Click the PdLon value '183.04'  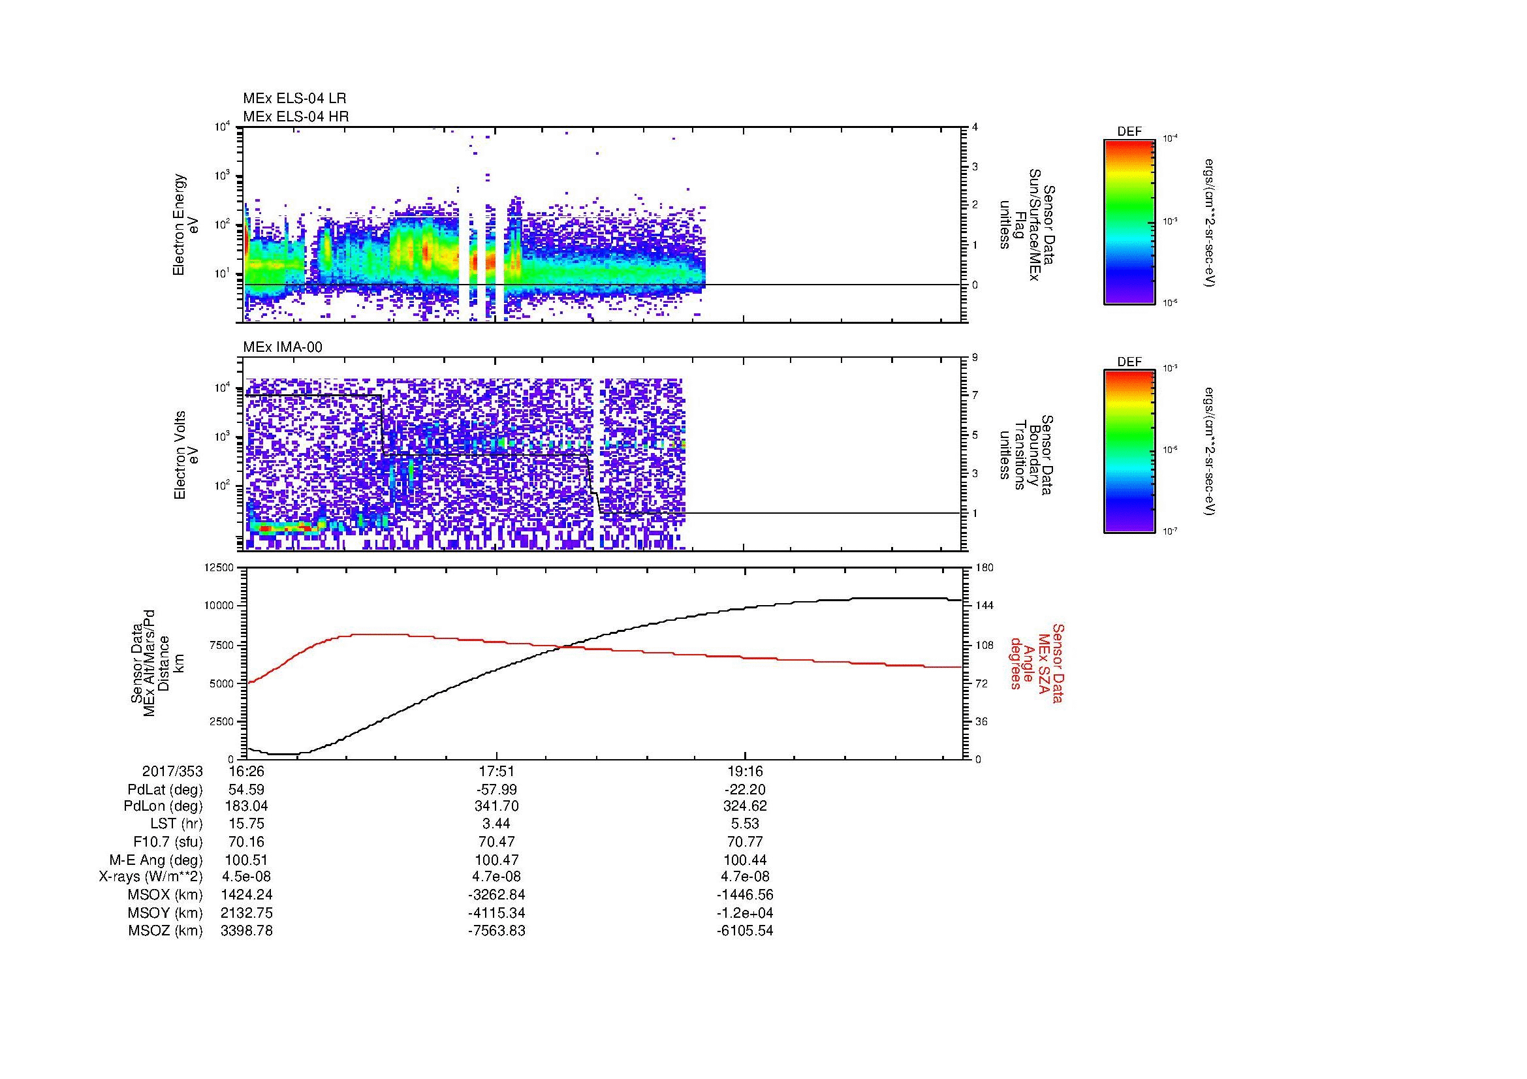tap(246, 806)
